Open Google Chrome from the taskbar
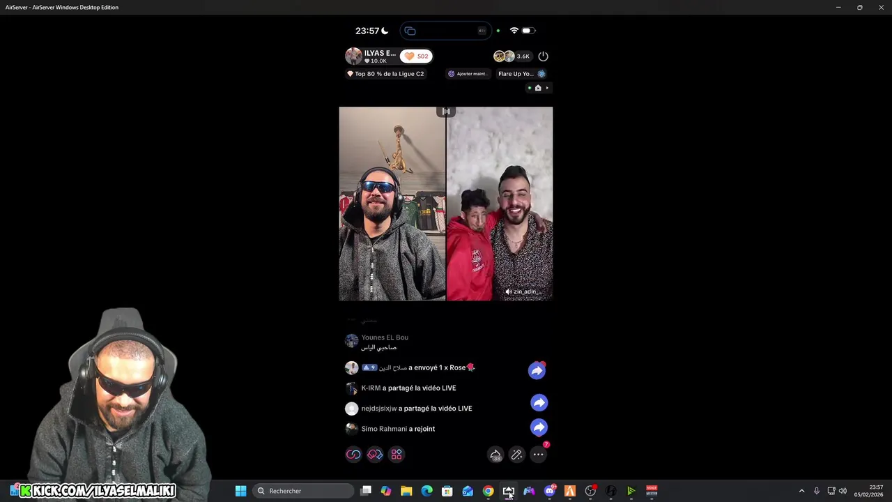The image size is (892, 502). pyautogui.click(x=488, y=491)
